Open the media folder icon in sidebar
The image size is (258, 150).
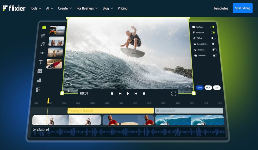(44, 27)
